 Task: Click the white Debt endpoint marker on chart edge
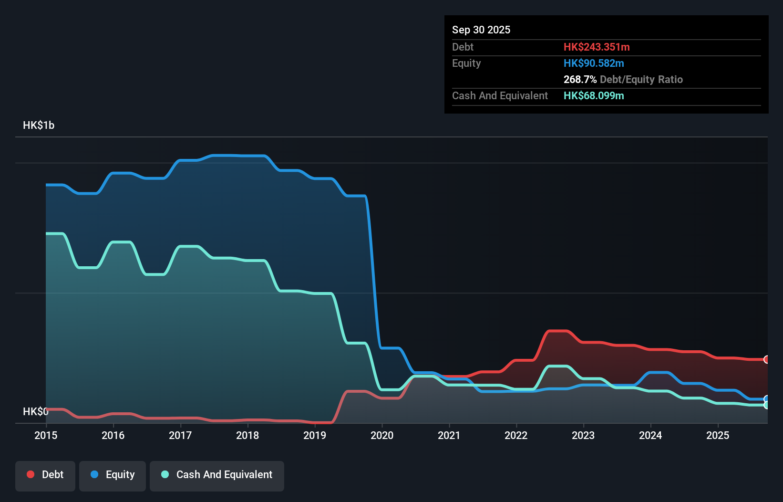click(766, 359)
